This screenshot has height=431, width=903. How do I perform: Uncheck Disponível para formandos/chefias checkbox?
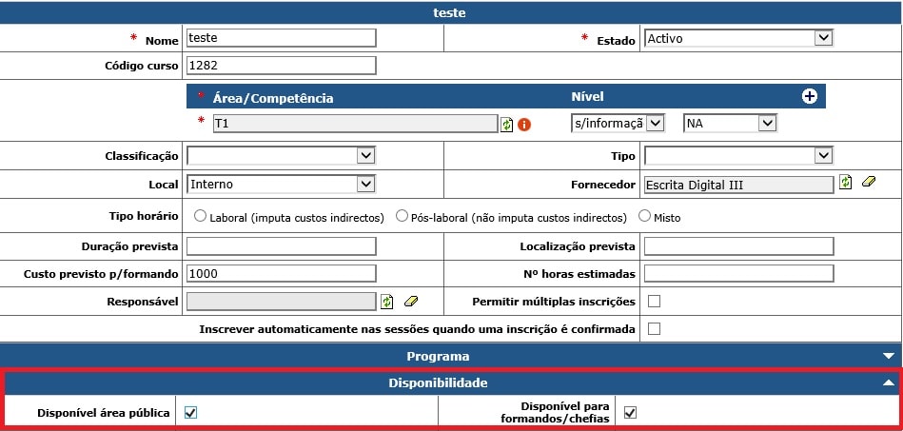pyautogui.click(x=631, y=413)
